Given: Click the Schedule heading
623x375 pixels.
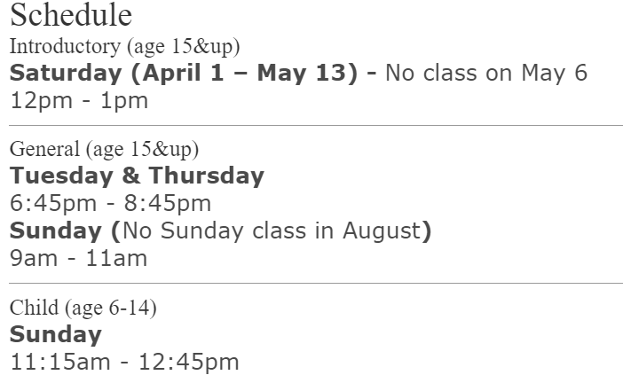Looking at the screenshot, I should (x=71, y=15).
